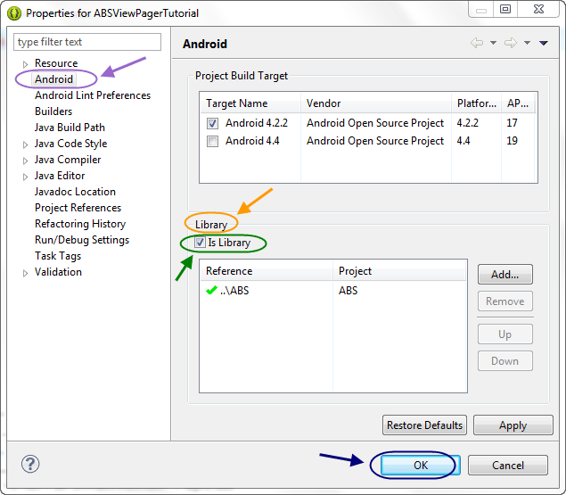Expand the Resource tree node

tap(25, 64)
